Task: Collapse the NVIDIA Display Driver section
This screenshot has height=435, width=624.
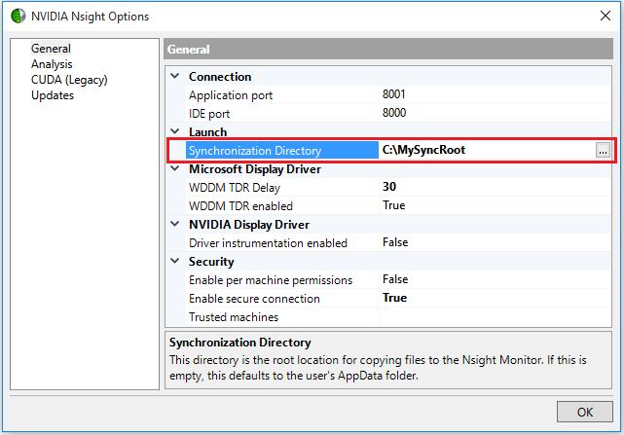Action: click(x=175, y=225)
